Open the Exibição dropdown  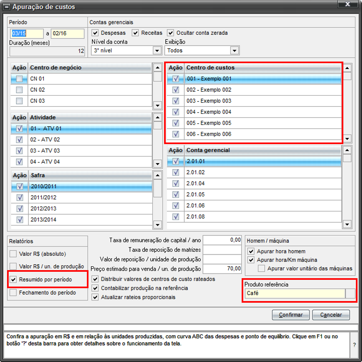tap(234, 50)
